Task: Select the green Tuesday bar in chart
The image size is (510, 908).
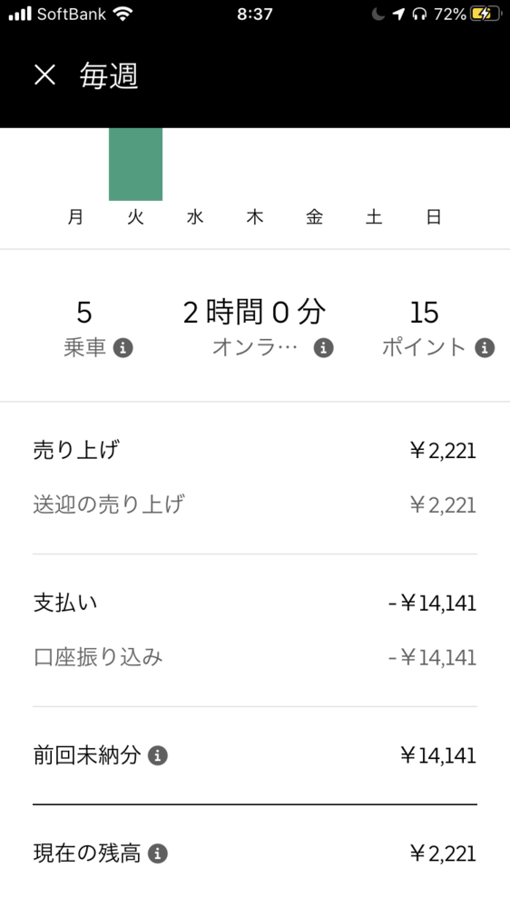Action: click(135, 164)
